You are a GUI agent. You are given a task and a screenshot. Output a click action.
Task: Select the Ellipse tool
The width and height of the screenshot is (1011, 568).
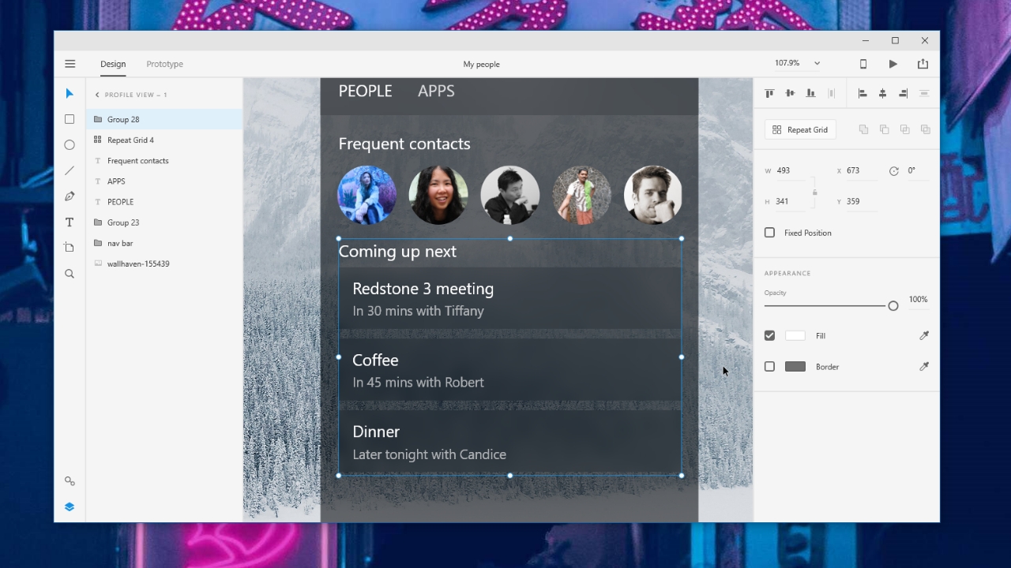tap(70, 145)
